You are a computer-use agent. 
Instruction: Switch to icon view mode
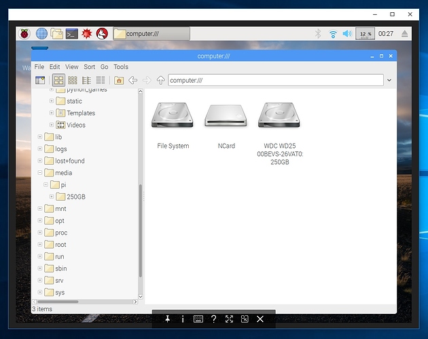[58, 80]
